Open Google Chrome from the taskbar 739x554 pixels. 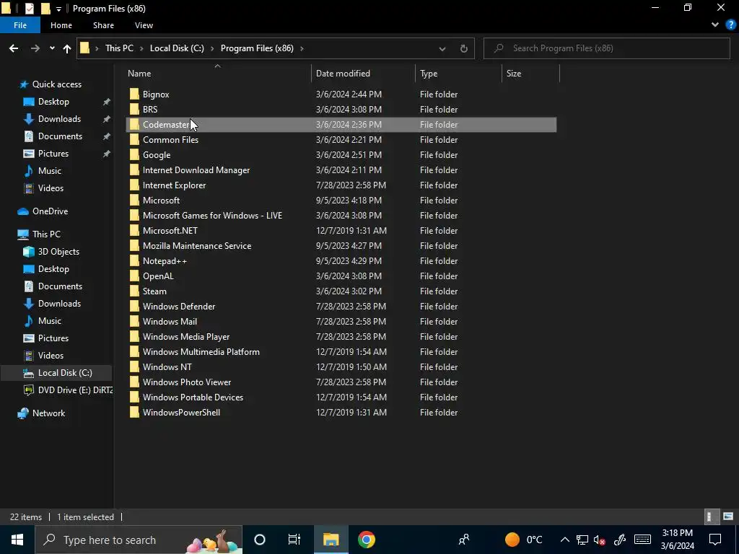click(366, 540)
